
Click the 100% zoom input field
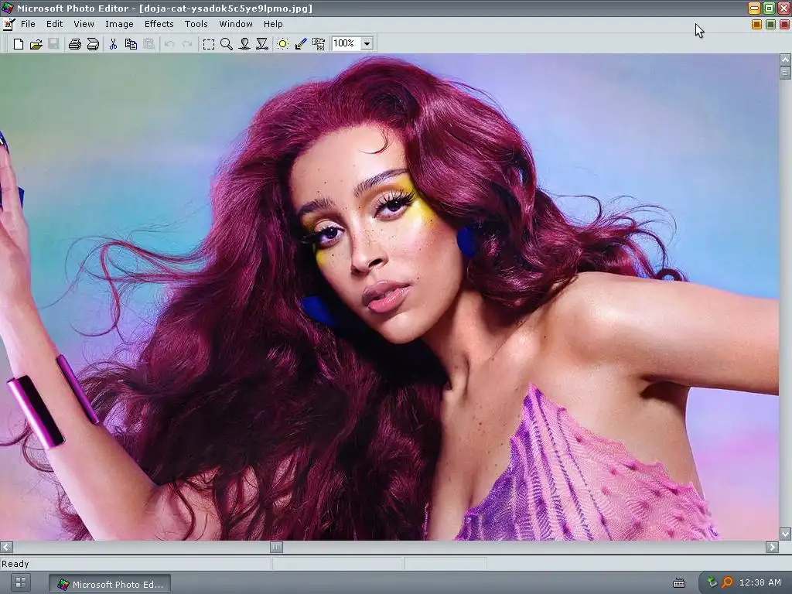(346, 44)
